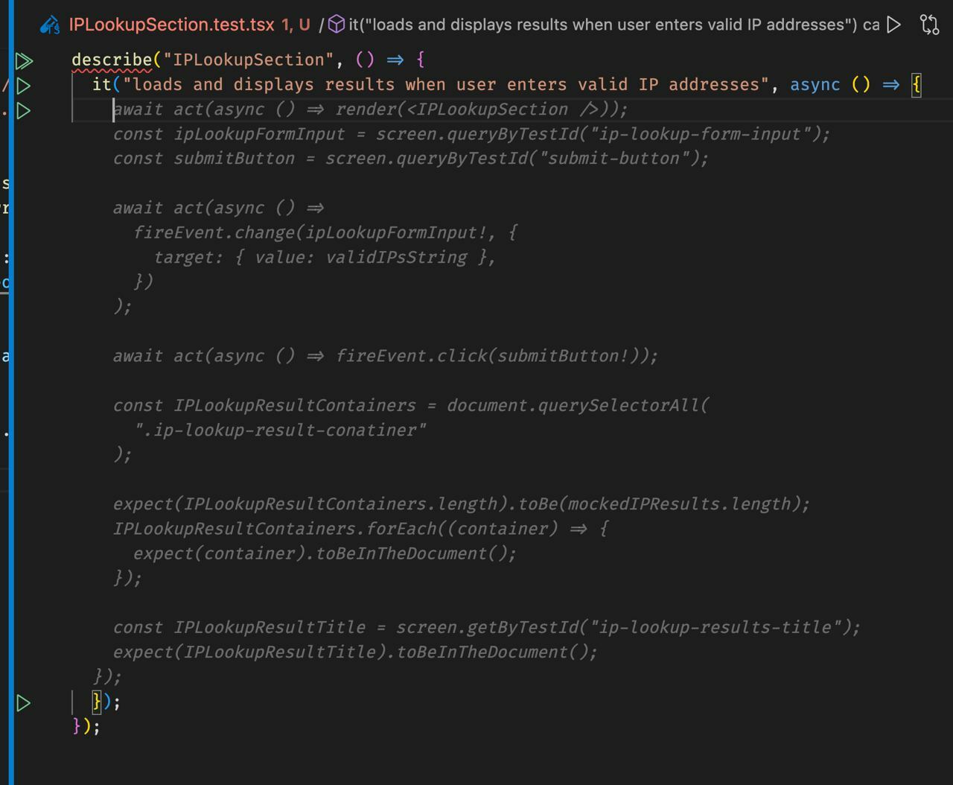Select the it("loads and displays…") breadcrumb symbol
This screenshot has height=785, width=953.
click(x=613, y=25)
